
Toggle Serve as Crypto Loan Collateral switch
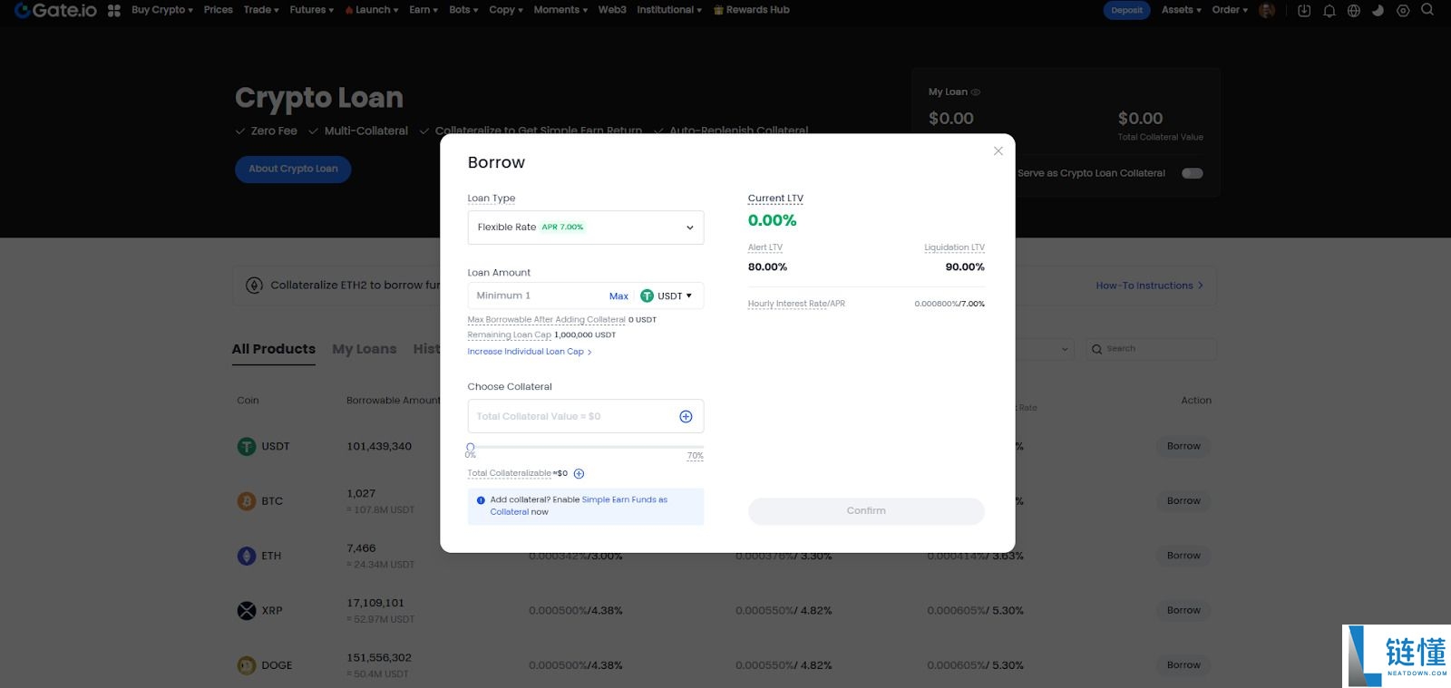1193,173
